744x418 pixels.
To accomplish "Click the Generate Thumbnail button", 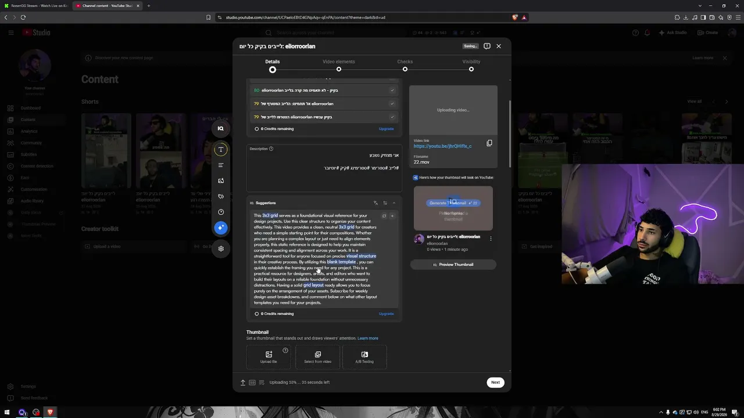I will pos(453,203).
